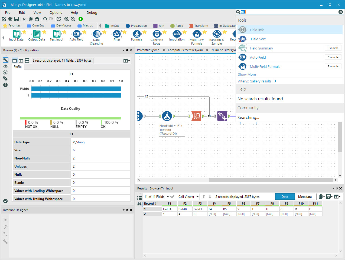This screenshot has width=345, height=260.
Task: Open the help question mark icon
Action: tap(5, 85)
